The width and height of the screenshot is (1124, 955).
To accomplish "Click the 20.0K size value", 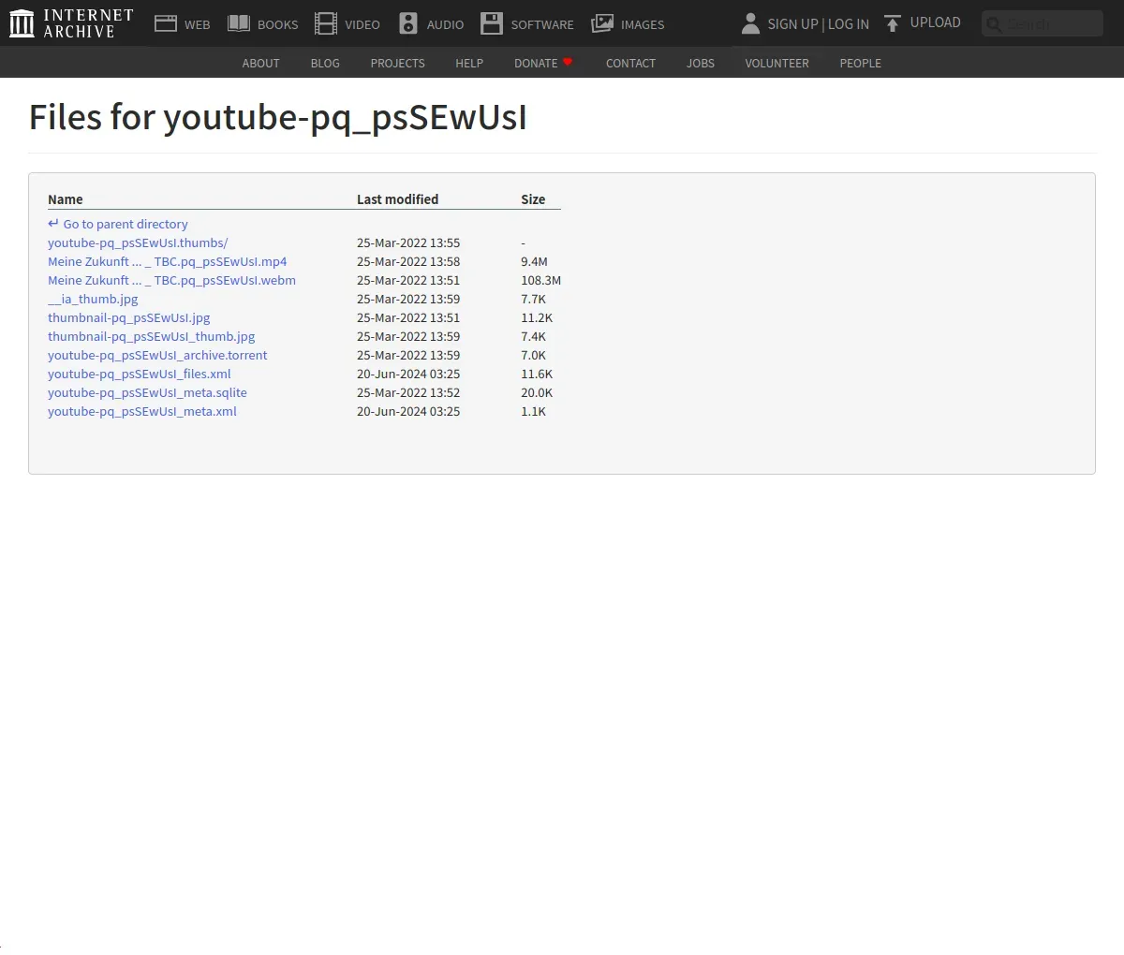I will [x=537, y=392].
